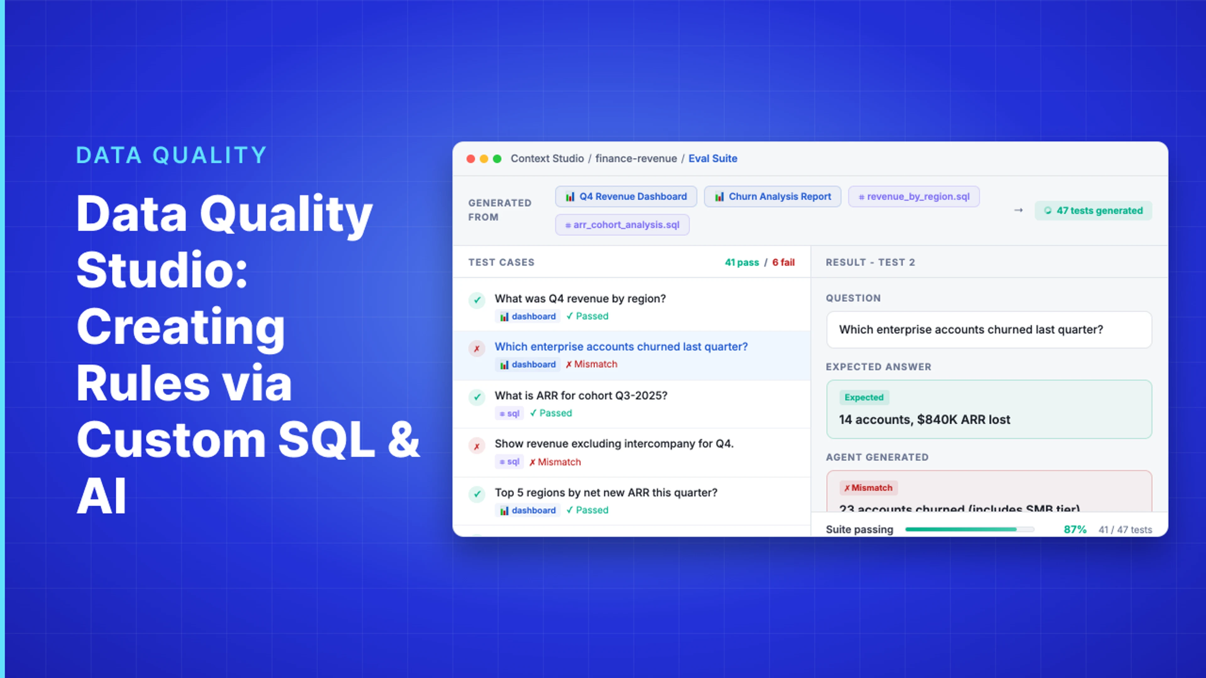Select test 'Top 5 regions by net new ARR'

click(x=632, y=501)
